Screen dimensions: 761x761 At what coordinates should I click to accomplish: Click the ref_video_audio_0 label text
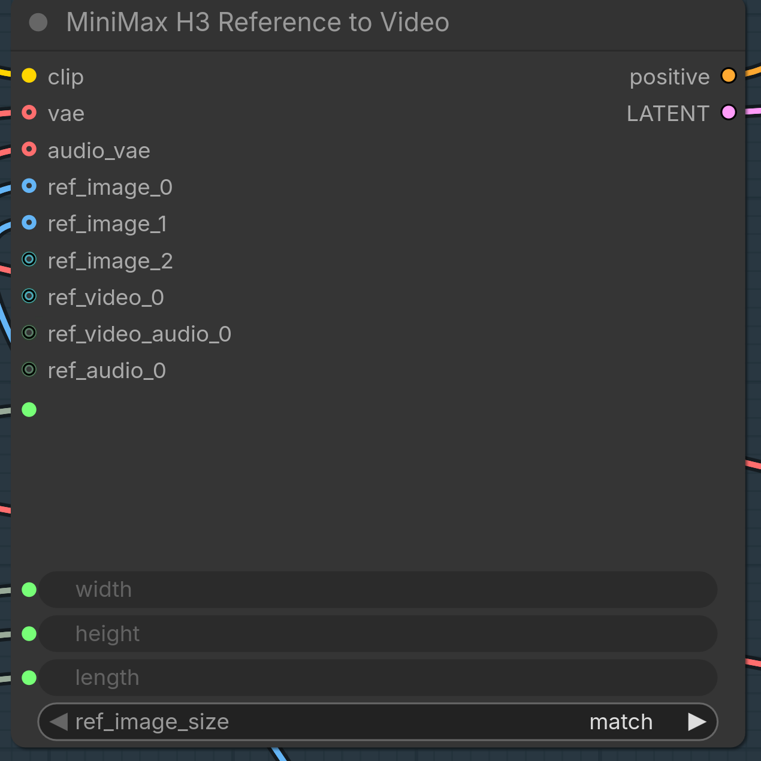(140, 334)
